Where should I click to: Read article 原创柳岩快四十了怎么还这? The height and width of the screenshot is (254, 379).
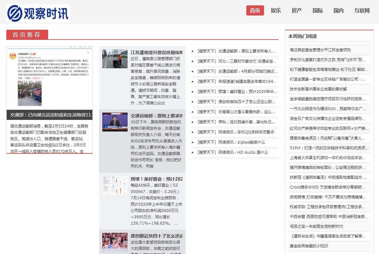coord(156,236)
